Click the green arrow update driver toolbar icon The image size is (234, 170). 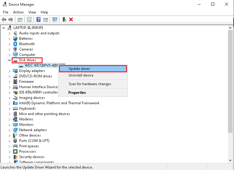click(64, 20)
